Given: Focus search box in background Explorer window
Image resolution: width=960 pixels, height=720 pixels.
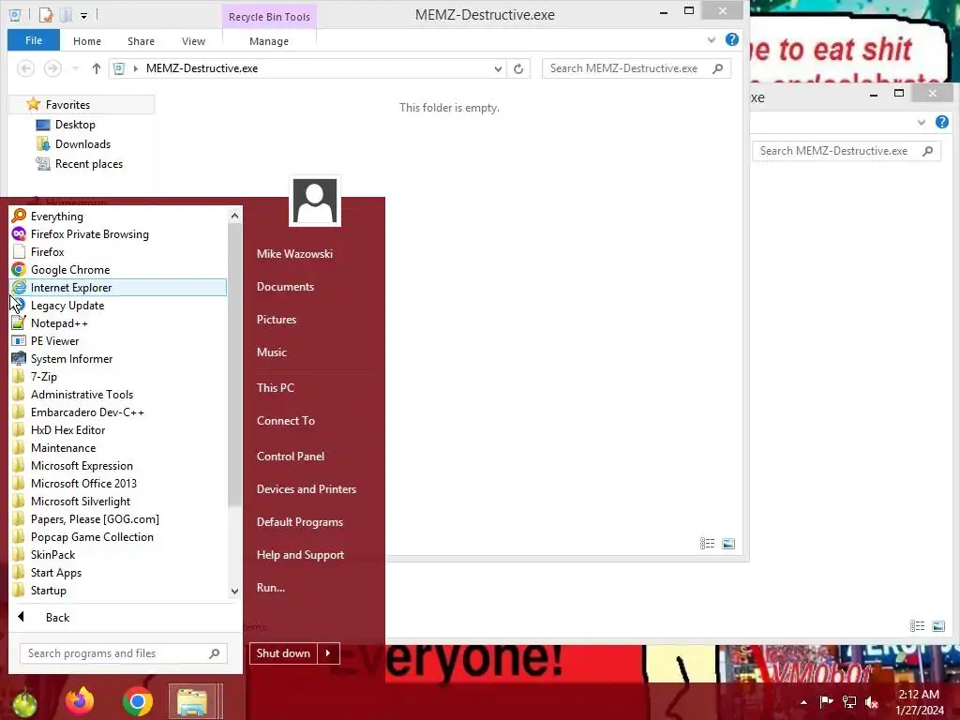Looking at the screenshot, I should point(847,151).
